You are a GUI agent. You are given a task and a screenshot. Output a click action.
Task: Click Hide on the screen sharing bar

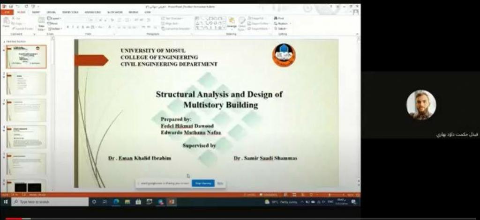click(220, 183)
